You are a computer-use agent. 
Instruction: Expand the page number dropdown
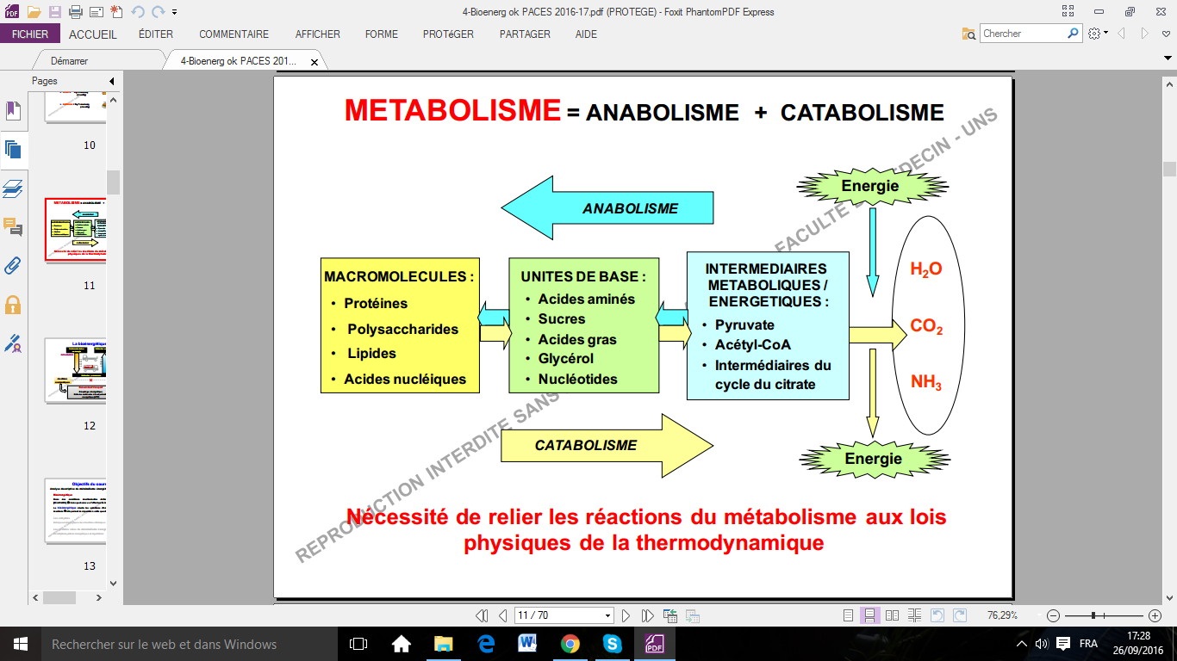pyautogui.click(x=607, y=615)
